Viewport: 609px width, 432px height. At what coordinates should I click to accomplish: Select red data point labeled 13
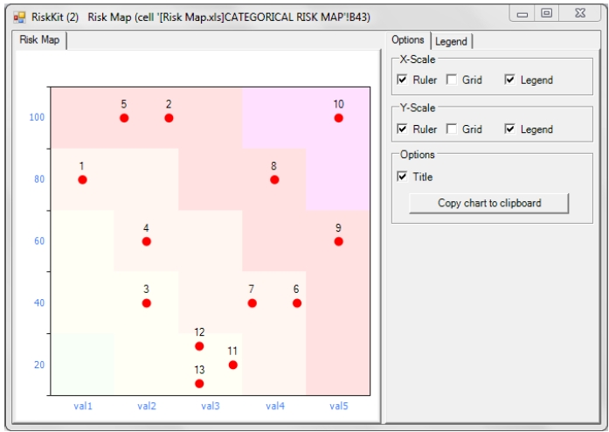click(199, 383)
